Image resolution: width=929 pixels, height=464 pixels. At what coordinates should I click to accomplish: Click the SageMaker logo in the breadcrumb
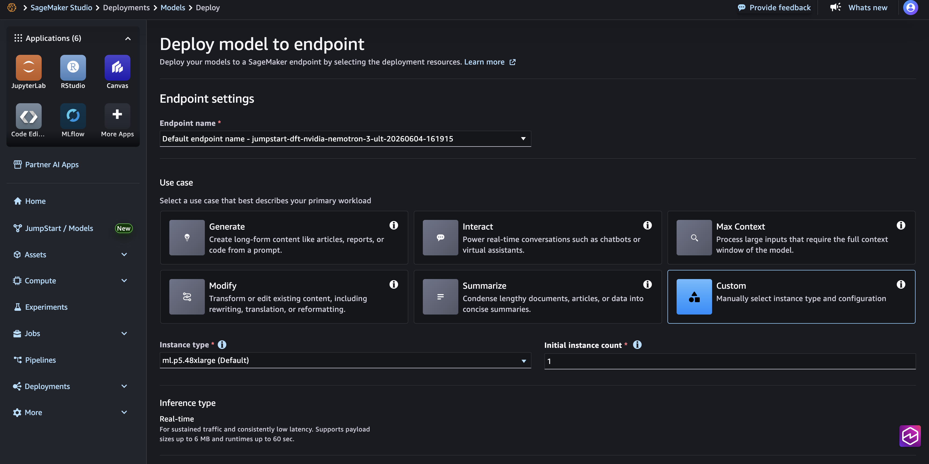(x=12, y=8)
